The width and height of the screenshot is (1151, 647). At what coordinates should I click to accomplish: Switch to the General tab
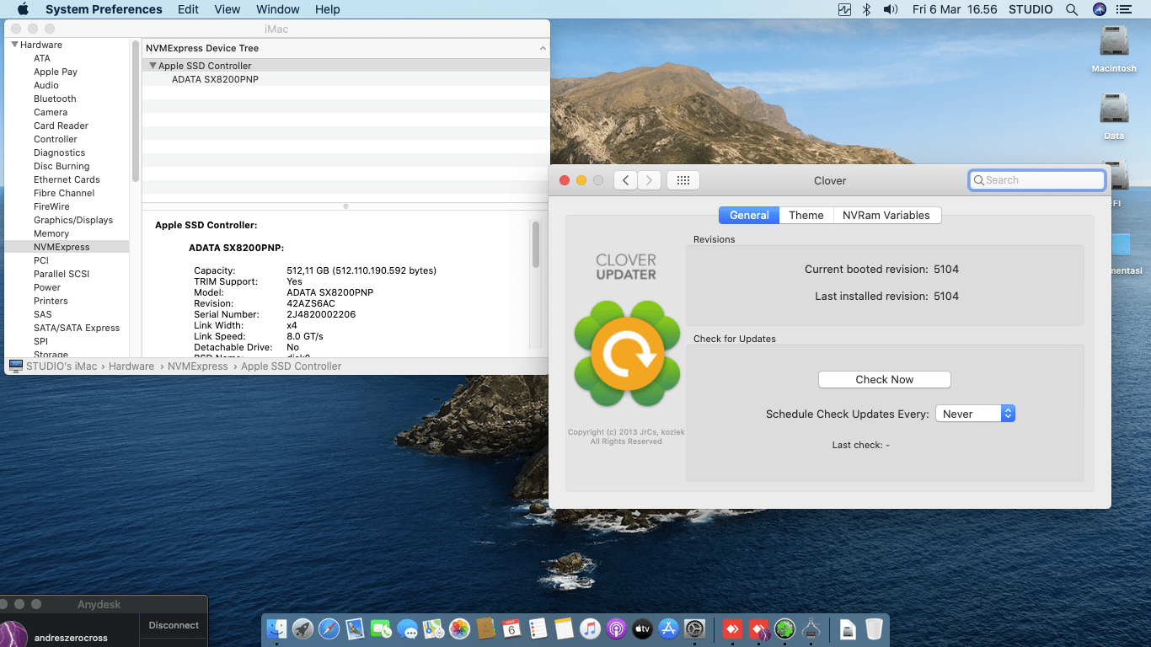tap(749, 215)
